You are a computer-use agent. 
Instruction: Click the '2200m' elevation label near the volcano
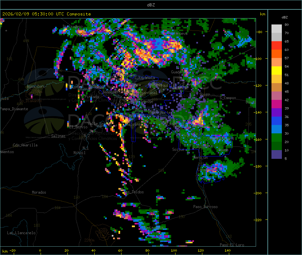pos(89,240)
